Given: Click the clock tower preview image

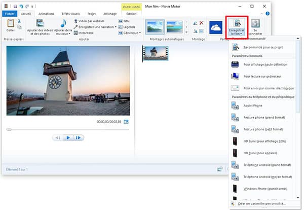Looking at the screenshot, I should pos(68,81).
